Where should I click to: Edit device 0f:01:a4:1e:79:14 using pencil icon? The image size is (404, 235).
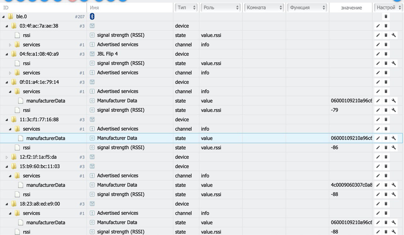point(378,82)
